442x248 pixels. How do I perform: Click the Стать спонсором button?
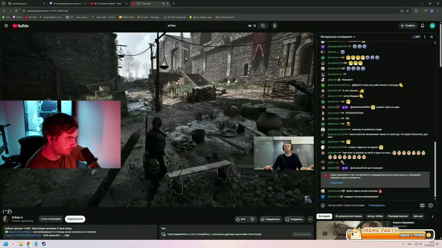click(x=51, y=219)
